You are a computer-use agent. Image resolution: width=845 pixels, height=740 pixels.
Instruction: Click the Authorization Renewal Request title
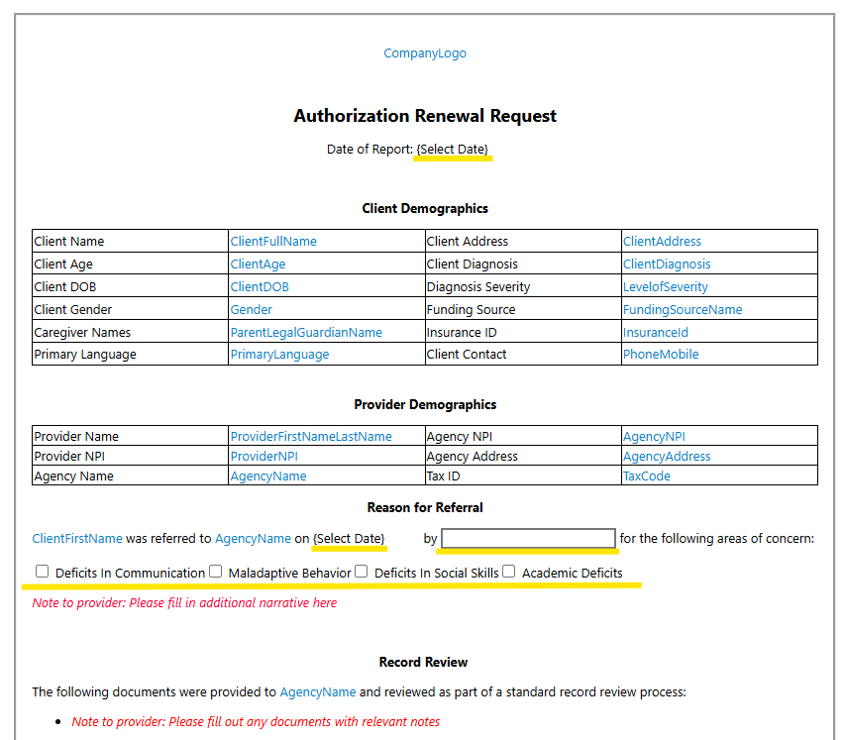[x=425, y=116]
